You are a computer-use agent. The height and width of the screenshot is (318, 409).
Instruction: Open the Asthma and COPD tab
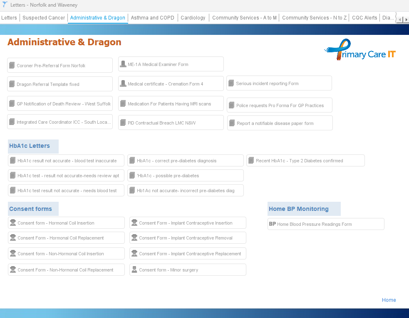tap(152, 18)
